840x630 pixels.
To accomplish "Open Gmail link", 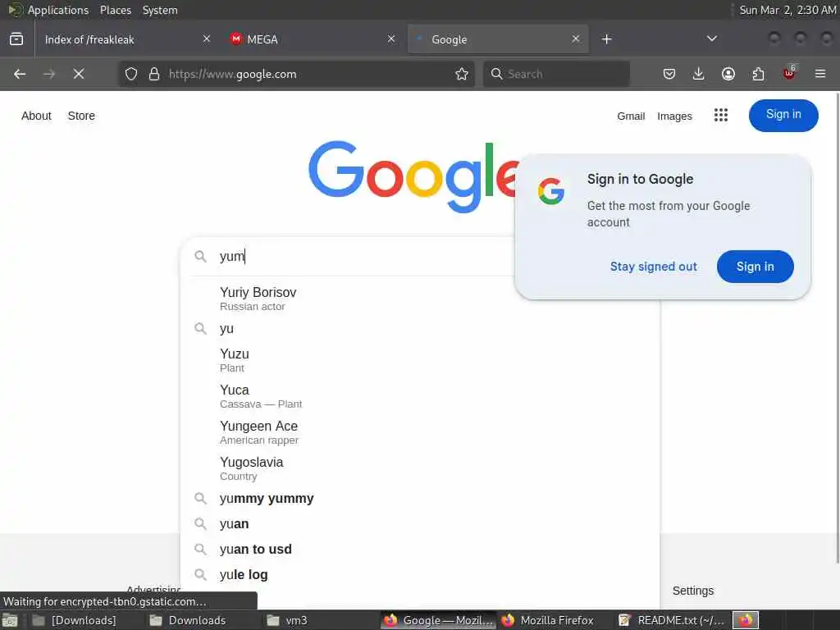I will coord(631,116).
